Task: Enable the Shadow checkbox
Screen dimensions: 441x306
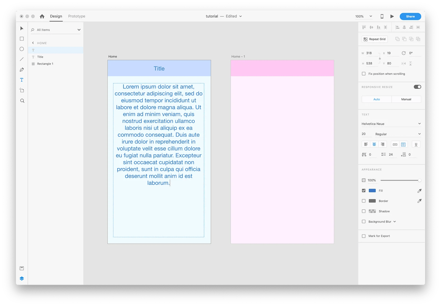Action: click(364, 211)
